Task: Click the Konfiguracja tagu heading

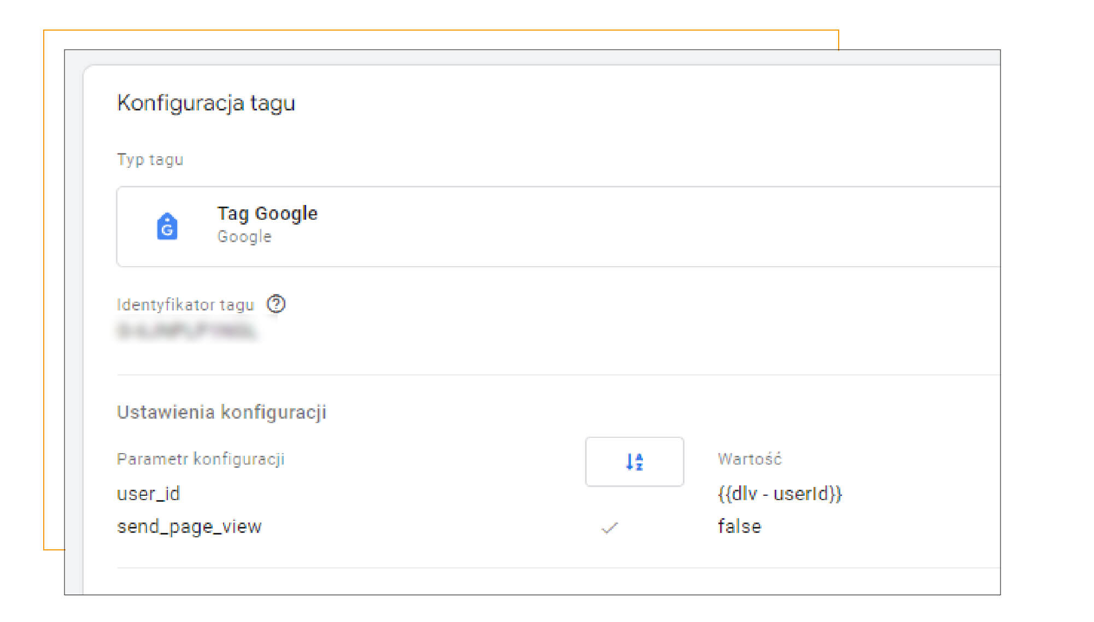Action: pyautogui.click(x=206, y=103)
